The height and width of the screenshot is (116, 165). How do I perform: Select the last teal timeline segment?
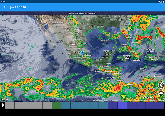tap(103, 105)
